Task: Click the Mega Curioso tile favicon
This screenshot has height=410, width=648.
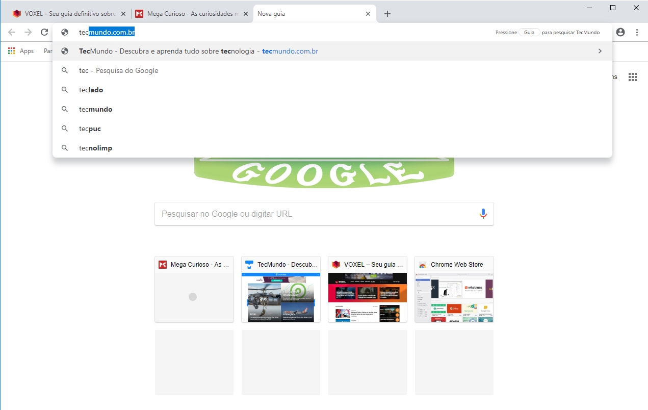Action: pyautogui.click(x=163, y=265)
